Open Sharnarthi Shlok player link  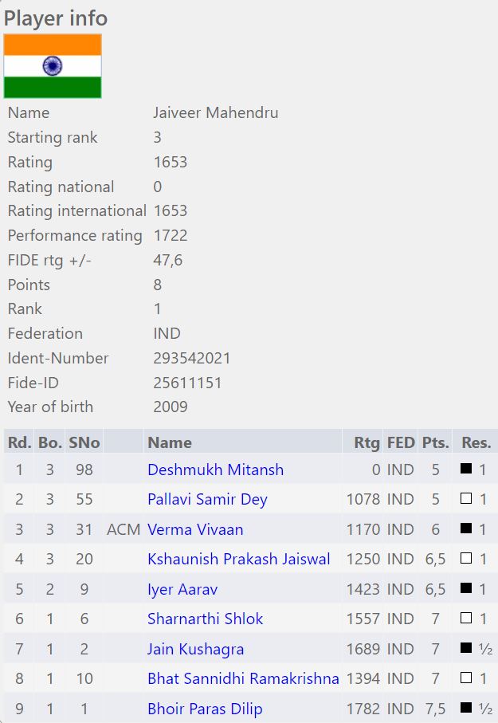point(205,619)
